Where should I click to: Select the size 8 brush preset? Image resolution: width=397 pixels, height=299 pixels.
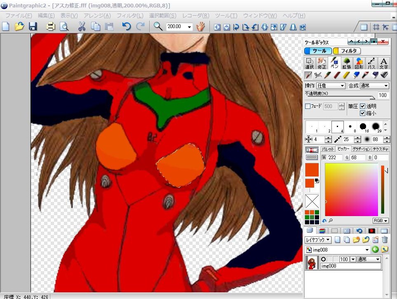click(350, 127)
